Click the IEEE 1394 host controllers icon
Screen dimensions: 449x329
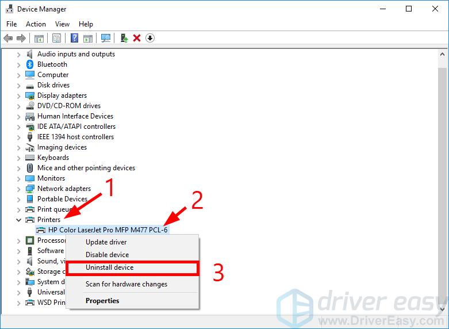tap(29, 137)
